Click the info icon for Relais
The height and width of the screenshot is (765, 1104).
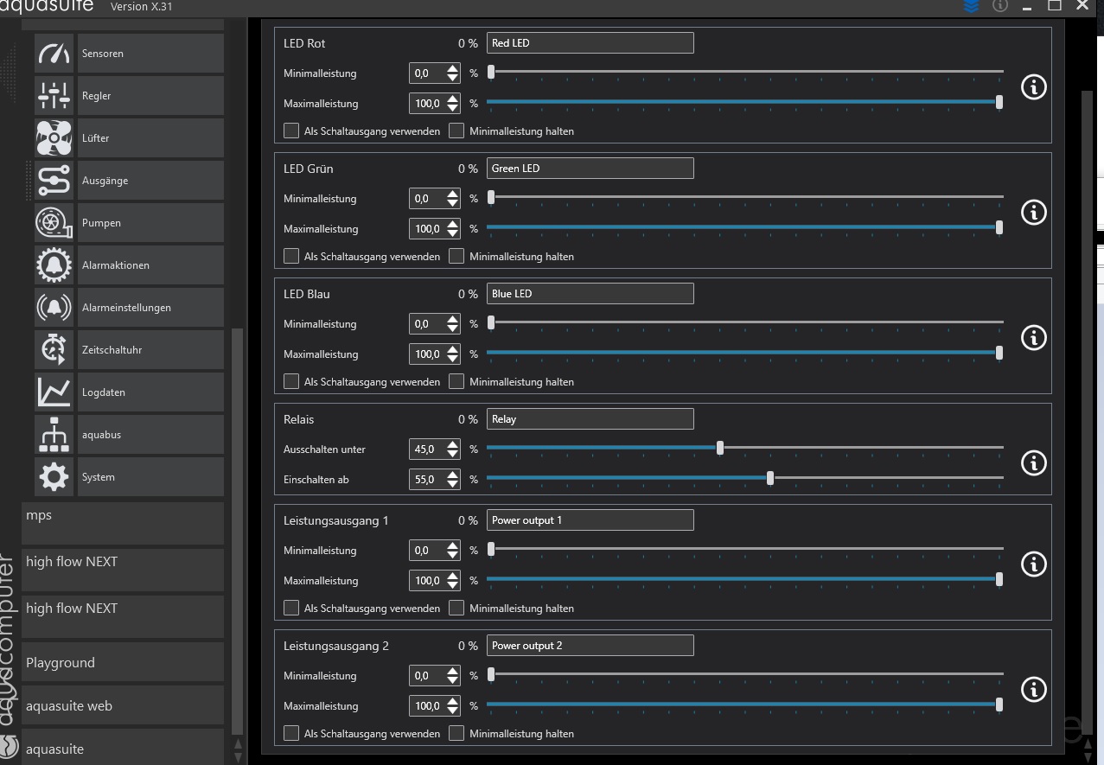tap(1033, 463)
